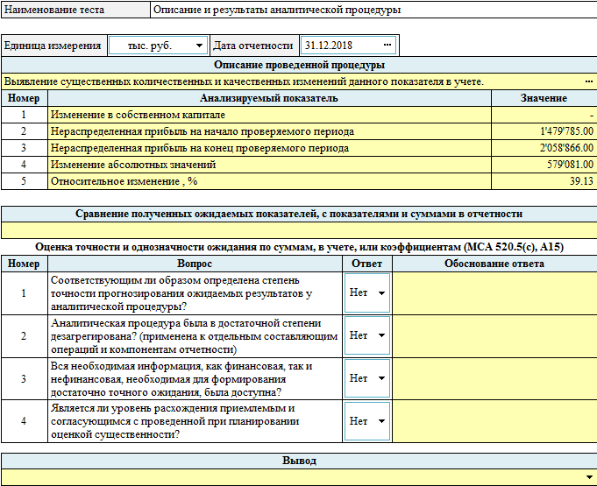Screen dimensions: 597x486
Task: Click the 'Значение' column header
Action: click(544, 98)
